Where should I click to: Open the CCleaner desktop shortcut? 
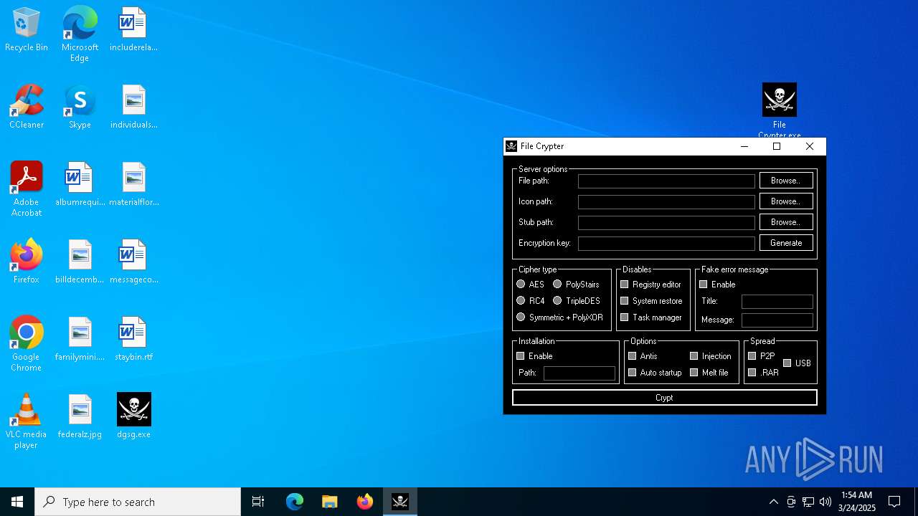click(27, 107)
